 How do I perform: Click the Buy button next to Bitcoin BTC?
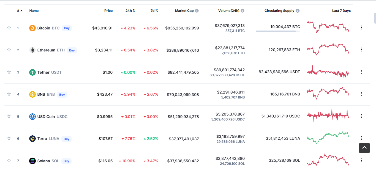[x=67, y=28]
